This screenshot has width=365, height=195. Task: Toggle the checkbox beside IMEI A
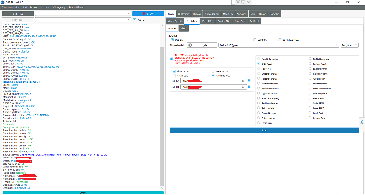pyautogui.click(x=249, y=81)
